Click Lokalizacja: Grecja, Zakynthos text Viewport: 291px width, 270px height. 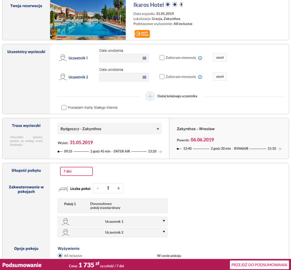tap(157, 19)
